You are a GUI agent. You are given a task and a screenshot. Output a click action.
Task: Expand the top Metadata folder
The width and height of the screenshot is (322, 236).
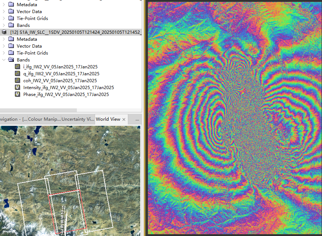[x=4, y=4]
